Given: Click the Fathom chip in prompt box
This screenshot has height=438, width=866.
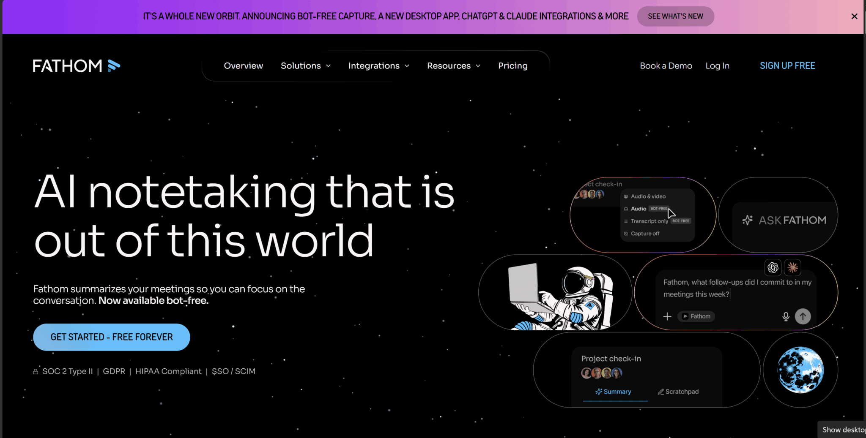Looking at the screenshot, I should (696, 316).
